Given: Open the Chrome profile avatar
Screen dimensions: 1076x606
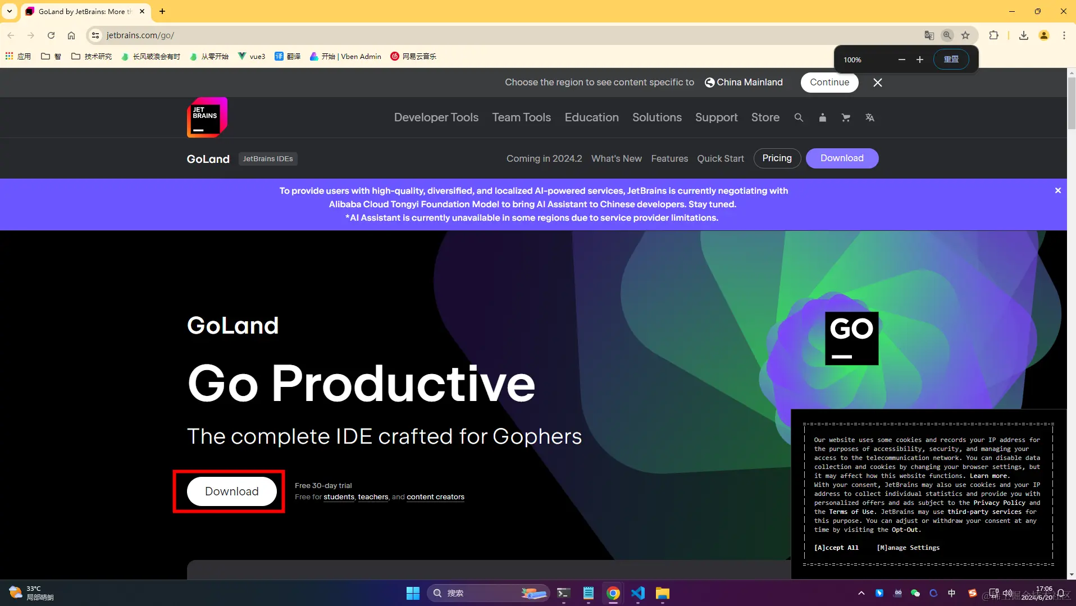Looking at the screenshot, I should click(x=1044, y=35).
